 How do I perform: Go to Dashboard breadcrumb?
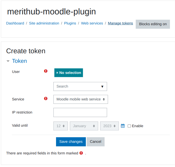pos(15,23)
